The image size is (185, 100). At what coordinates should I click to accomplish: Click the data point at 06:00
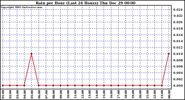[39, 85]
